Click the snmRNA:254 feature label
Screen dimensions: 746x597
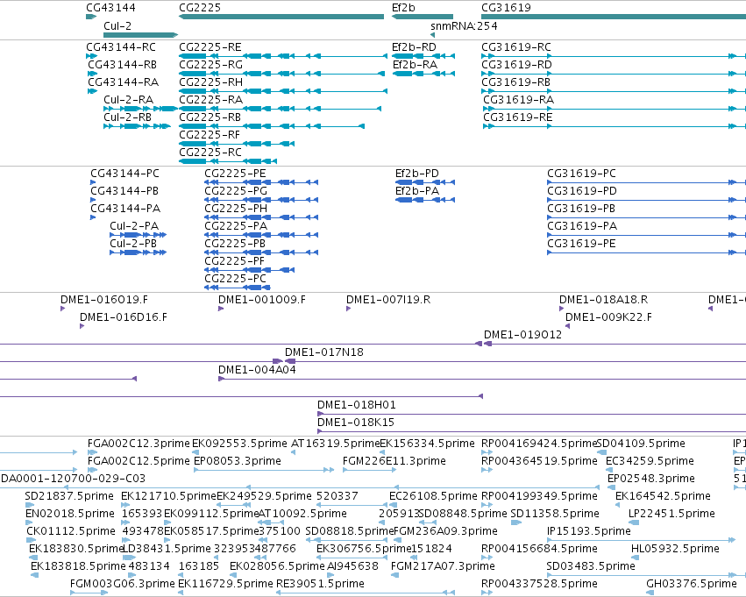(464, 26)
